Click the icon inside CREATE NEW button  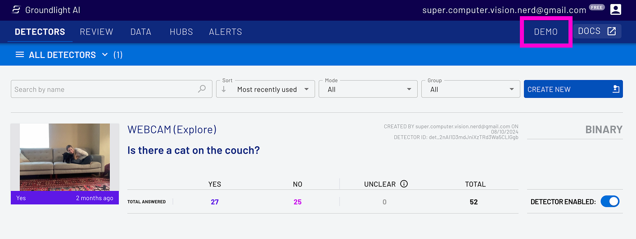(616, 89)
